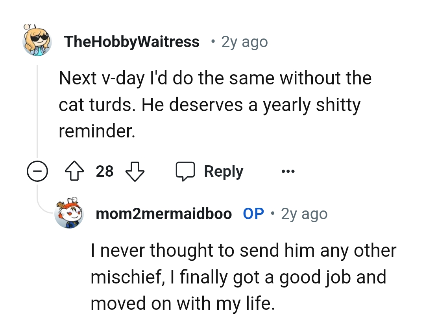Image resolution: width=425 pixels, height=331 pixels.
Task: Collapse TheHobbyWaitress's comment thread
Action: (x=37, y=171)
